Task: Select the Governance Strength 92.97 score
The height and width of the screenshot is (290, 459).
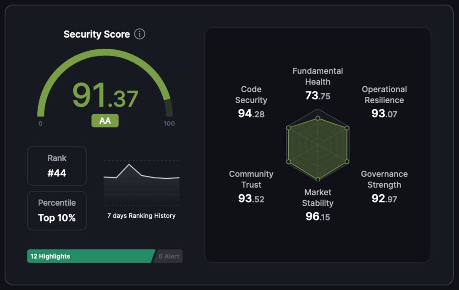Action: (x=384, y=186)
